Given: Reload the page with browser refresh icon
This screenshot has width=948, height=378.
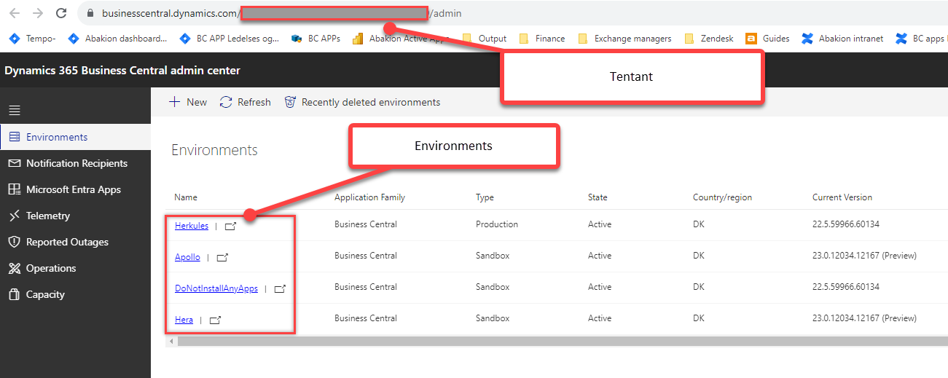Looking at the screenshot, I should 62,13.
